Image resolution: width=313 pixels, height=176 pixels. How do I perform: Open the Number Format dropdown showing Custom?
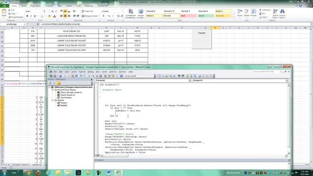pos(122,11)
